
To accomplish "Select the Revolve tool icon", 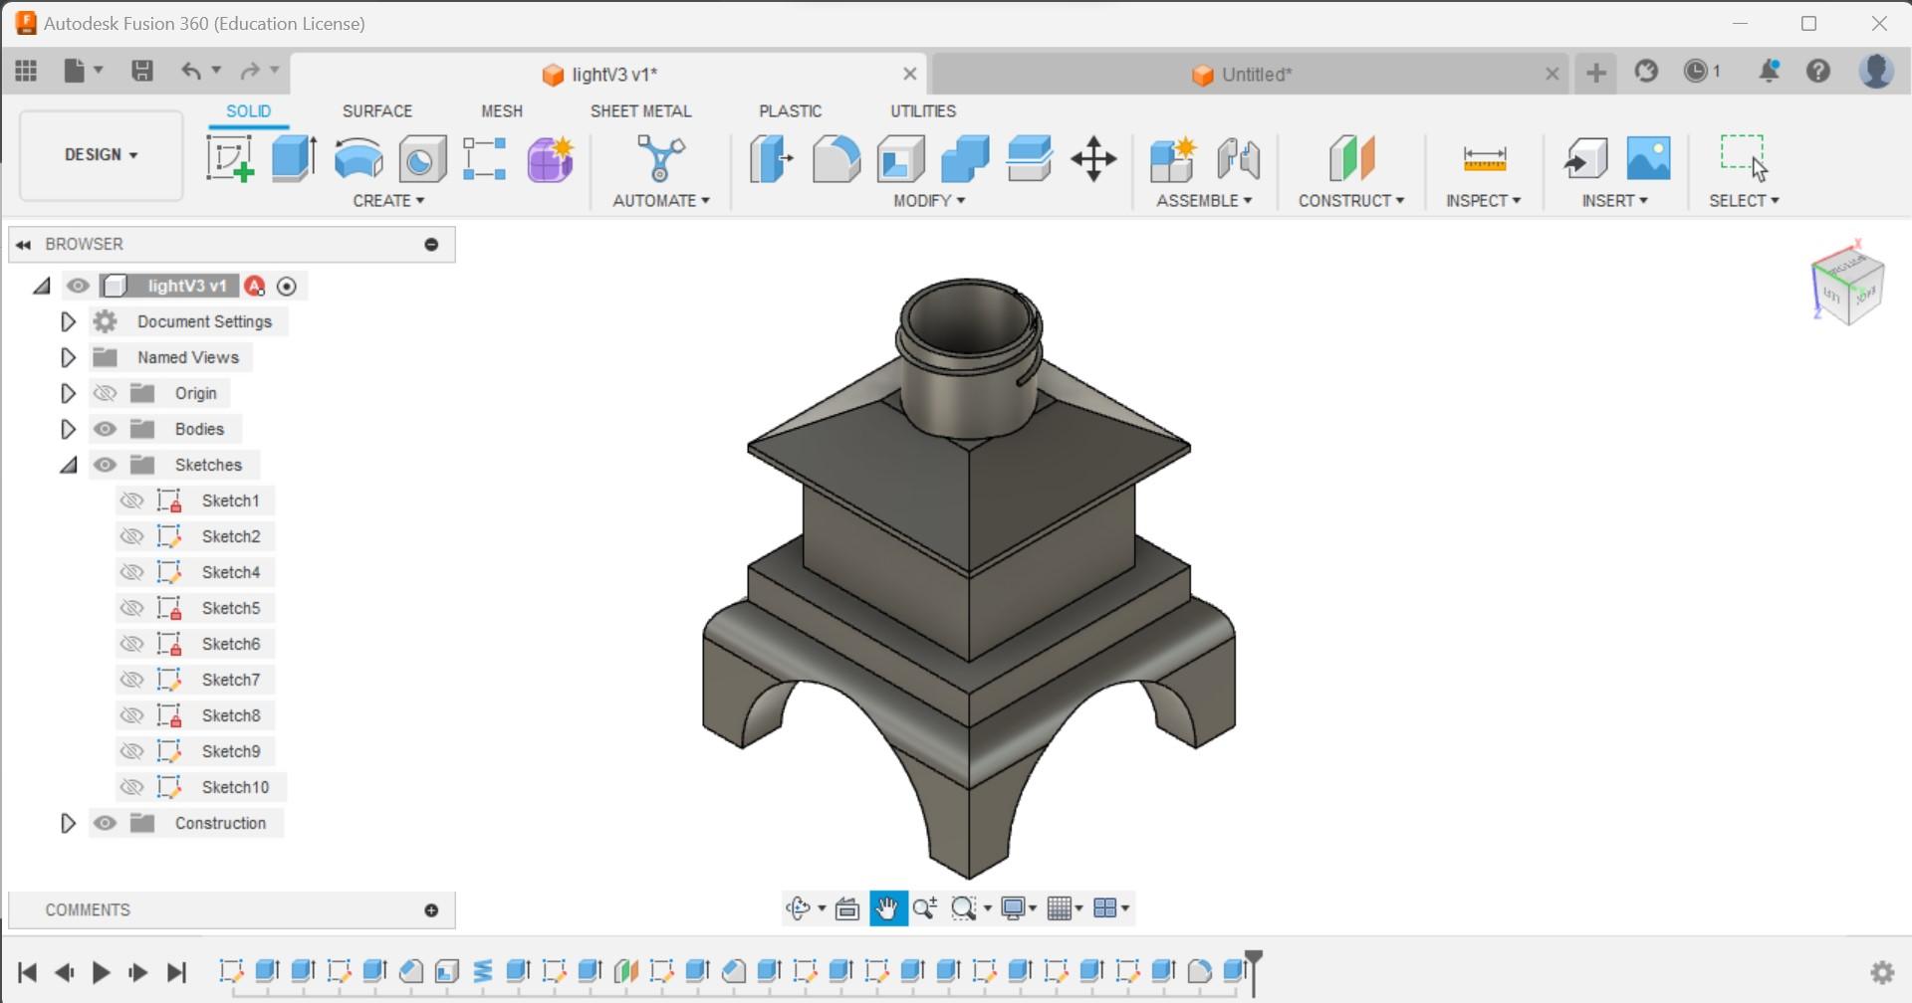I will coord(358,159).
